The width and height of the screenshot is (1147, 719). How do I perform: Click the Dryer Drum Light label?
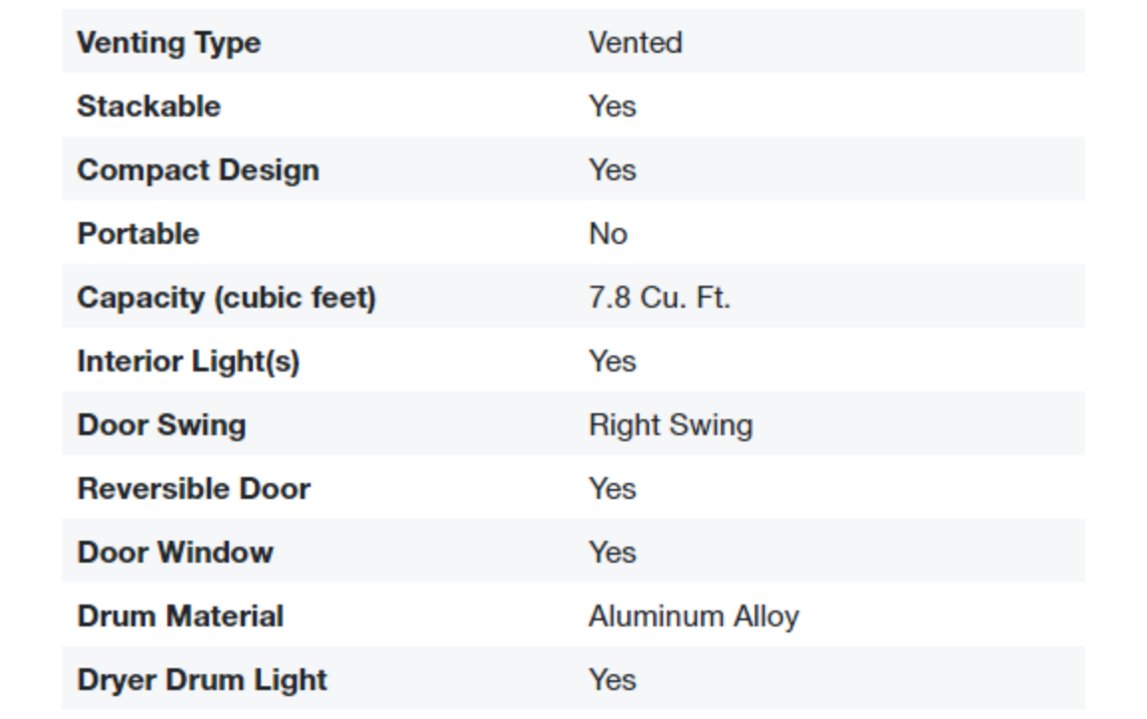(201, 680)
